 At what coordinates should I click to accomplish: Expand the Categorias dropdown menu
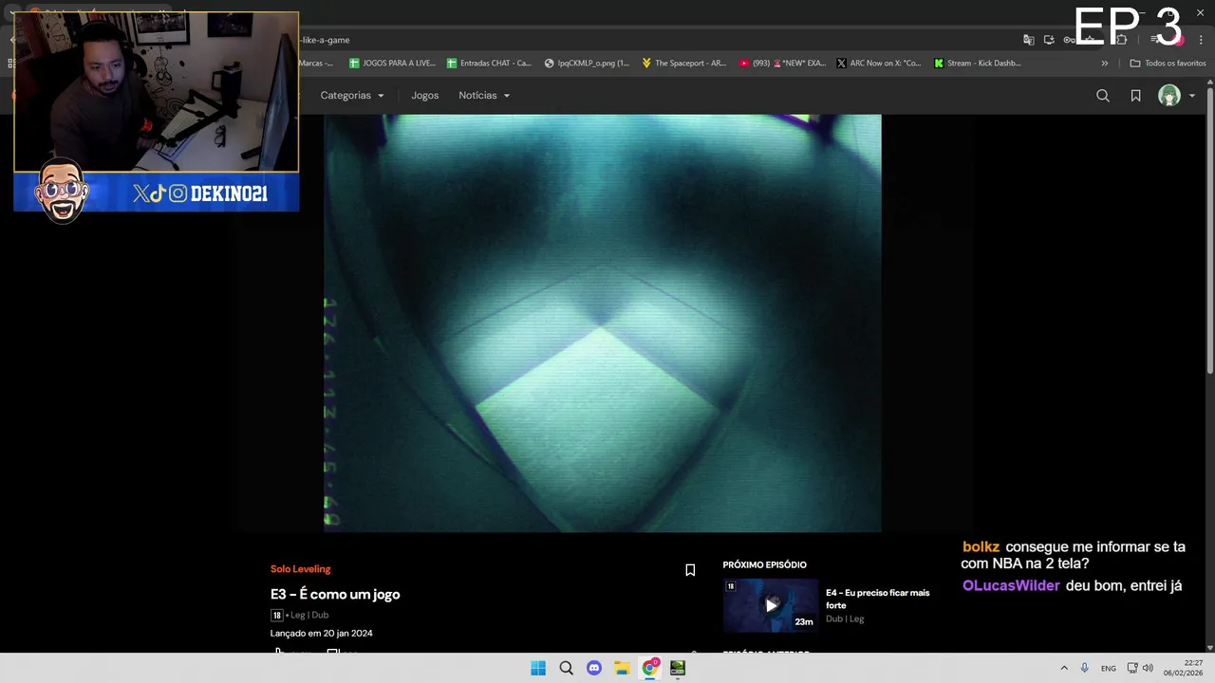point(352,96)
